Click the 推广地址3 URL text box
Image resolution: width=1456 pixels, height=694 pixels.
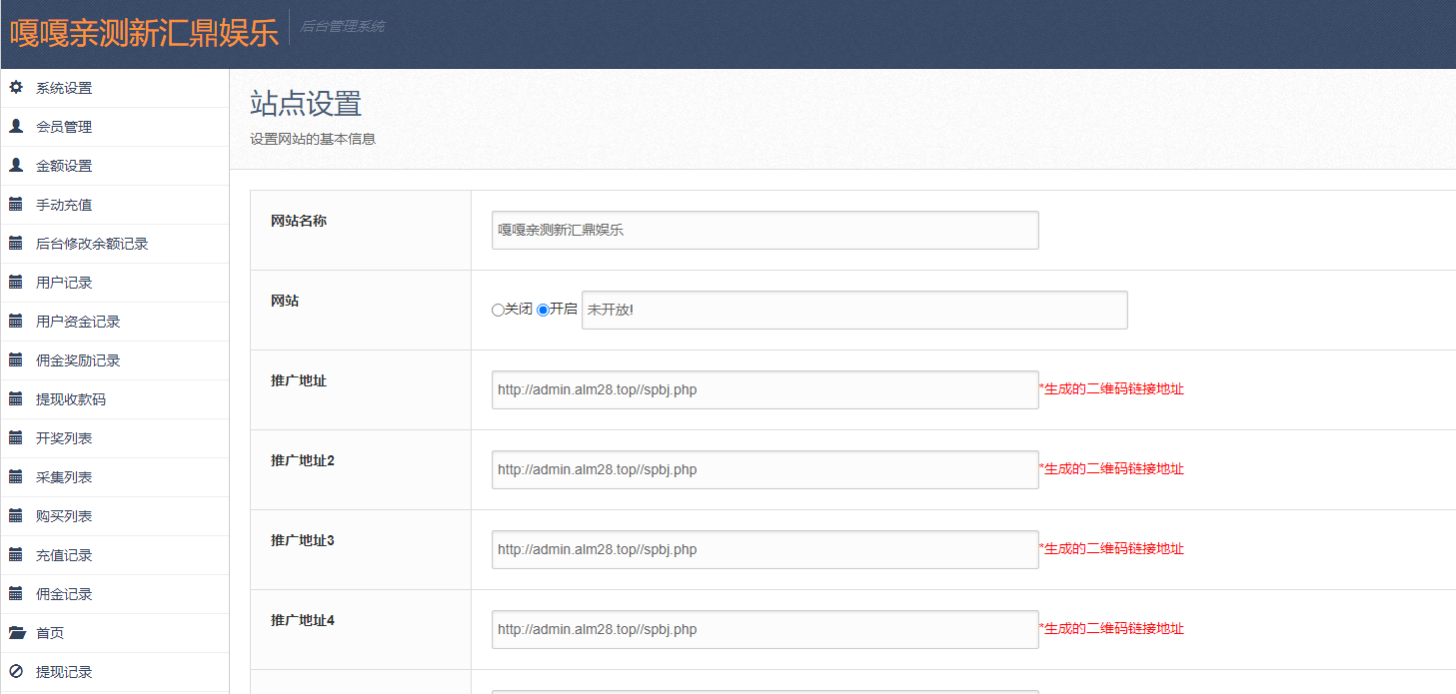[764, 549]
